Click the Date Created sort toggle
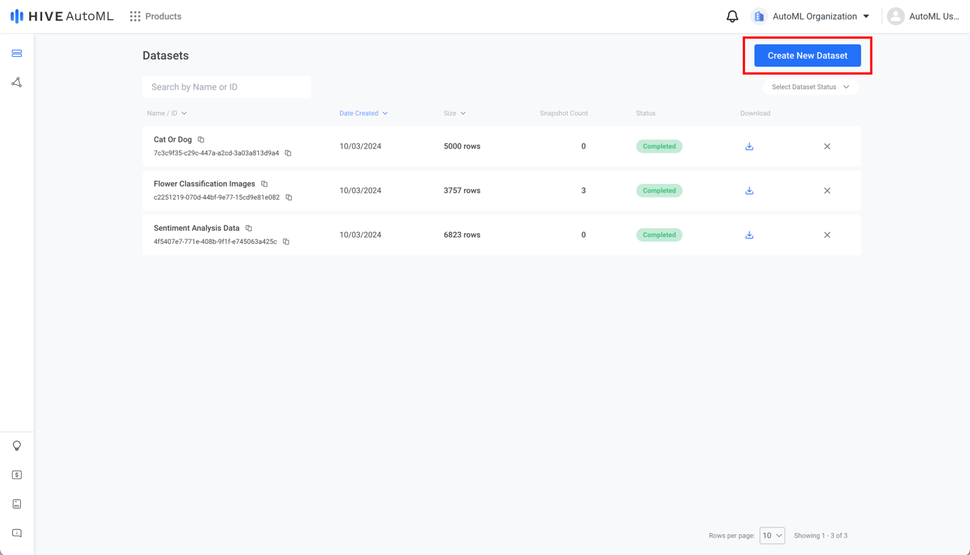Viewport: 970px width, 555px height. tap(363, 112)
